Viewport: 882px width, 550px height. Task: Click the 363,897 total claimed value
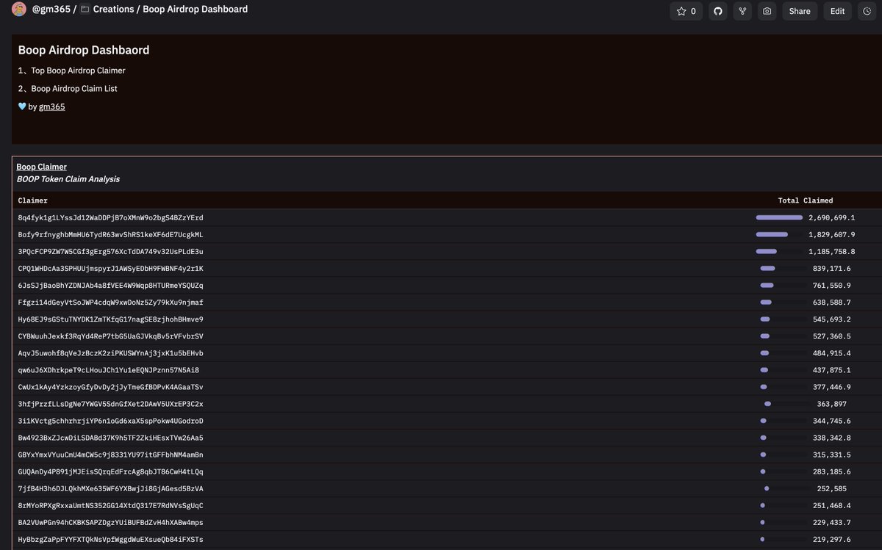(x=831, y=404)
